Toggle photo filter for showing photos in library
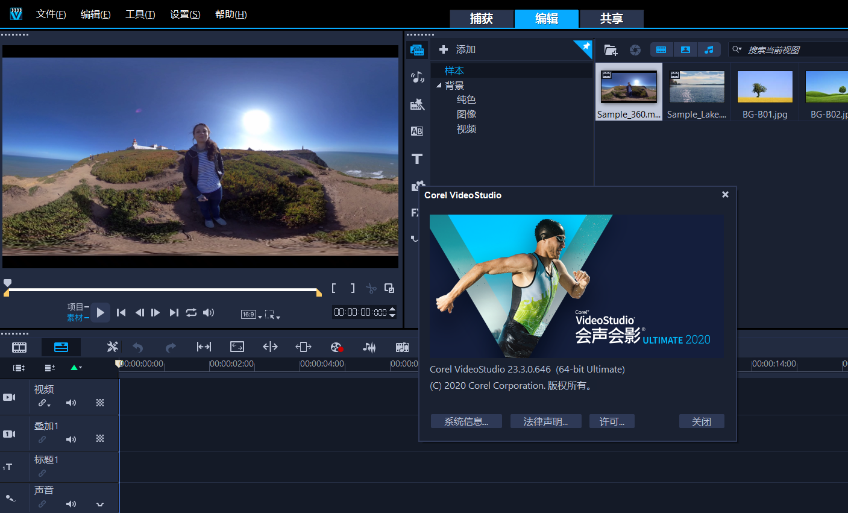This screenshot has height=513, width=848. click(685, 50)
